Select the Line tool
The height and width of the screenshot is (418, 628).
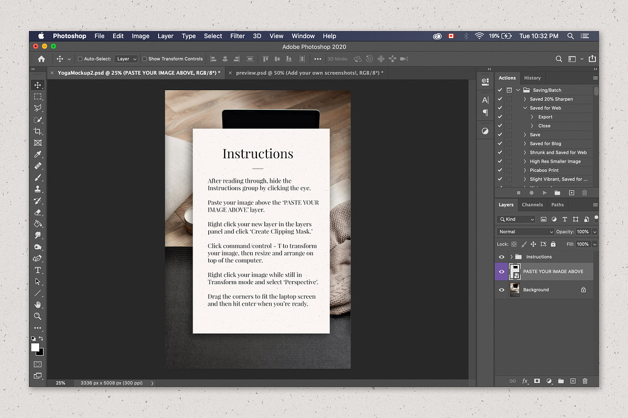pyautogui.click(x=38, y=293)
